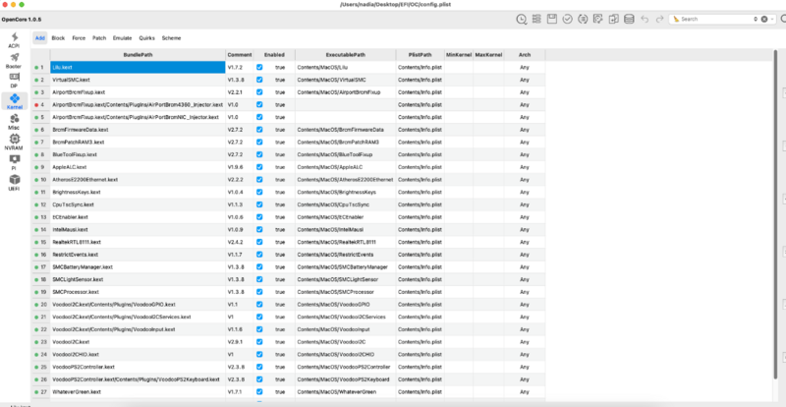The width and height of the screenshot is (786, 407).
Task: Toggle Enabled checkbox for VirtualSMC.kext
Action: [x=259, y=80]
